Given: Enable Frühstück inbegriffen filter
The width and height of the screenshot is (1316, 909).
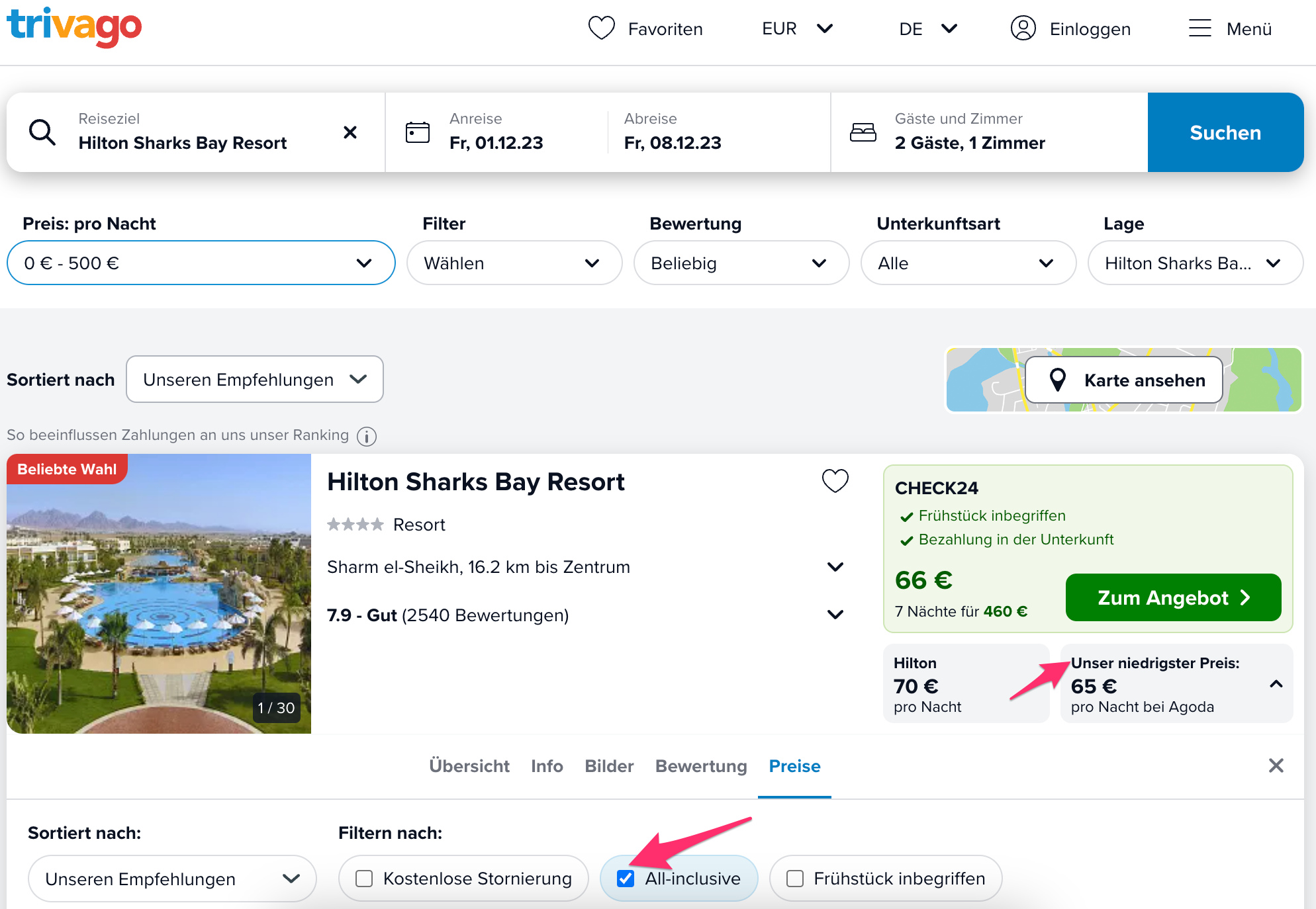Looking at the screenshot, I should tap(795, 879).
